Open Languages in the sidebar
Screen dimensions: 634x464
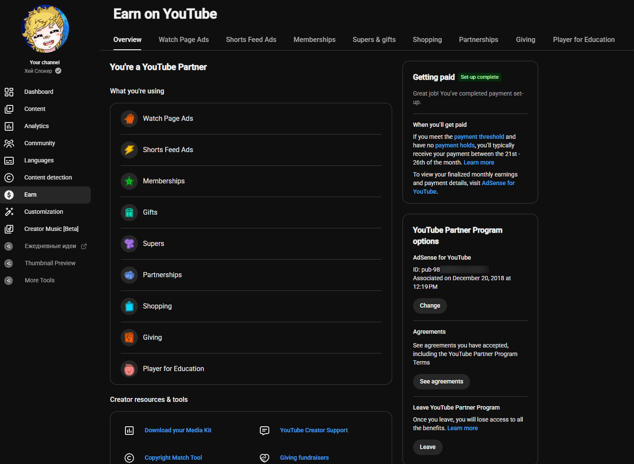(45, 161)
